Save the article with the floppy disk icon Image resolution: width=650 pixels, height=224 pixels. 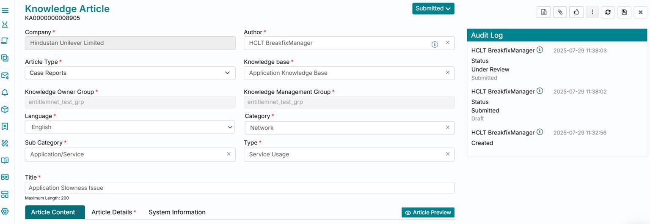(x=624, y=12)
